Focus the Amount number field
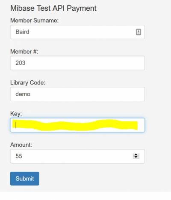 coord(77,156)
